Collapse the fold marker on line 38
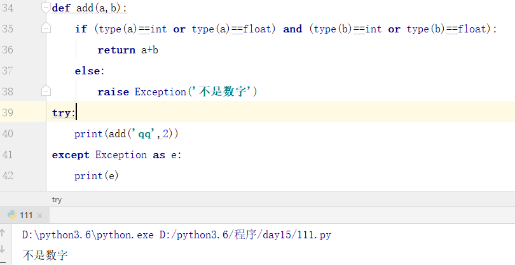This screenshot has width=515, height=265. pyautogui.click(x=46, y=91)
